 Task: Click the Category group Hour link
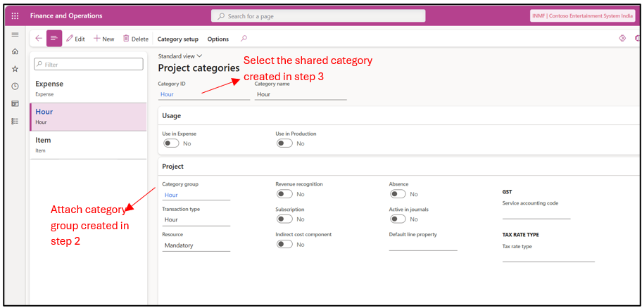171,195
